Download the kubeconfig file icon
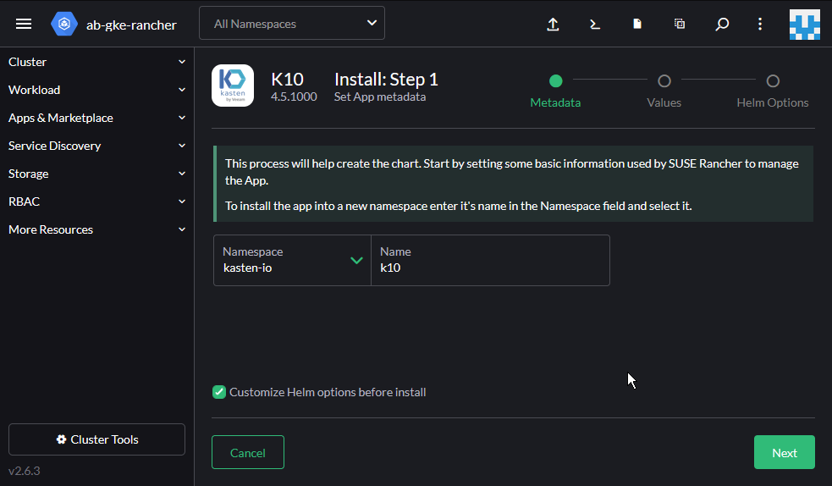 [x=637, y=25]
